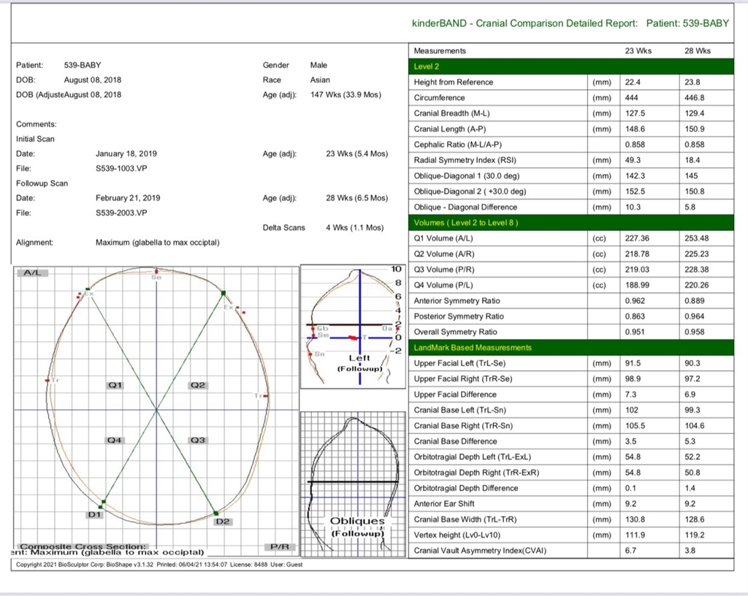
Task: Select the Q4 quadrant label
Action: pos(115,440)
